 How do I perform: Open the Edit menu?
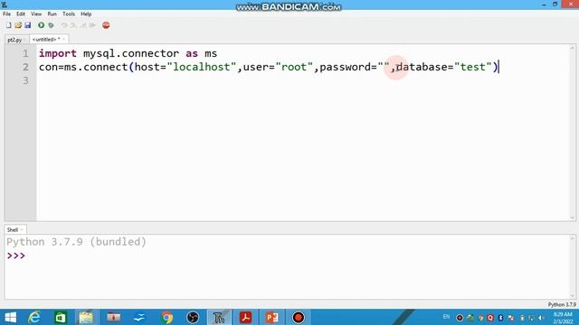click(x=21, y=14)
